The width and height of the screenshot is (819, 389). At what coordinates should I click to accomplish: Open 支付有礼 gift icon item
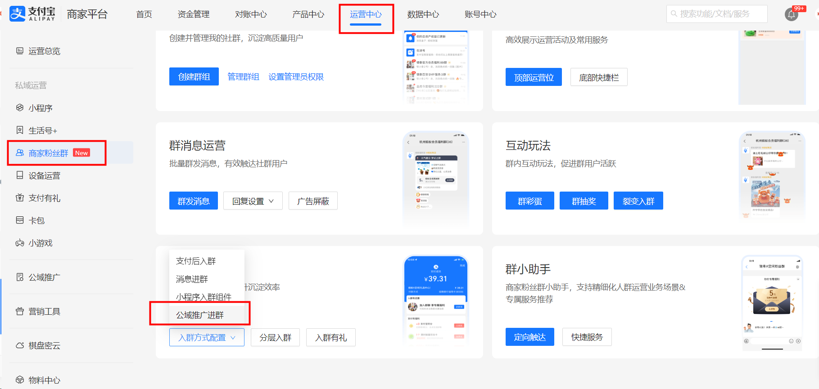(x=44, y=198)
